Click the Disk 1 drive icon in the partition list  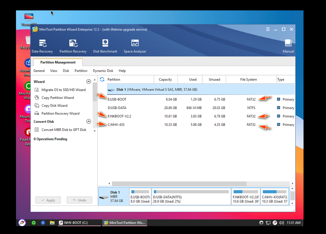(x=111, y=90)
